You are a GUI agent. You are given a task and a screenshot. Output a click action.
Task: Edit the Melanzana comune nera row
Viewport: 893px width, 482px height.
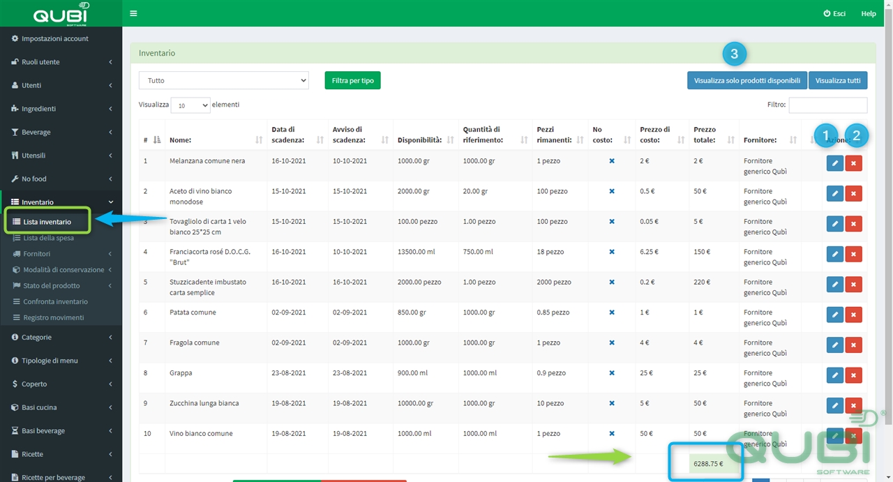tap(834, 163)
